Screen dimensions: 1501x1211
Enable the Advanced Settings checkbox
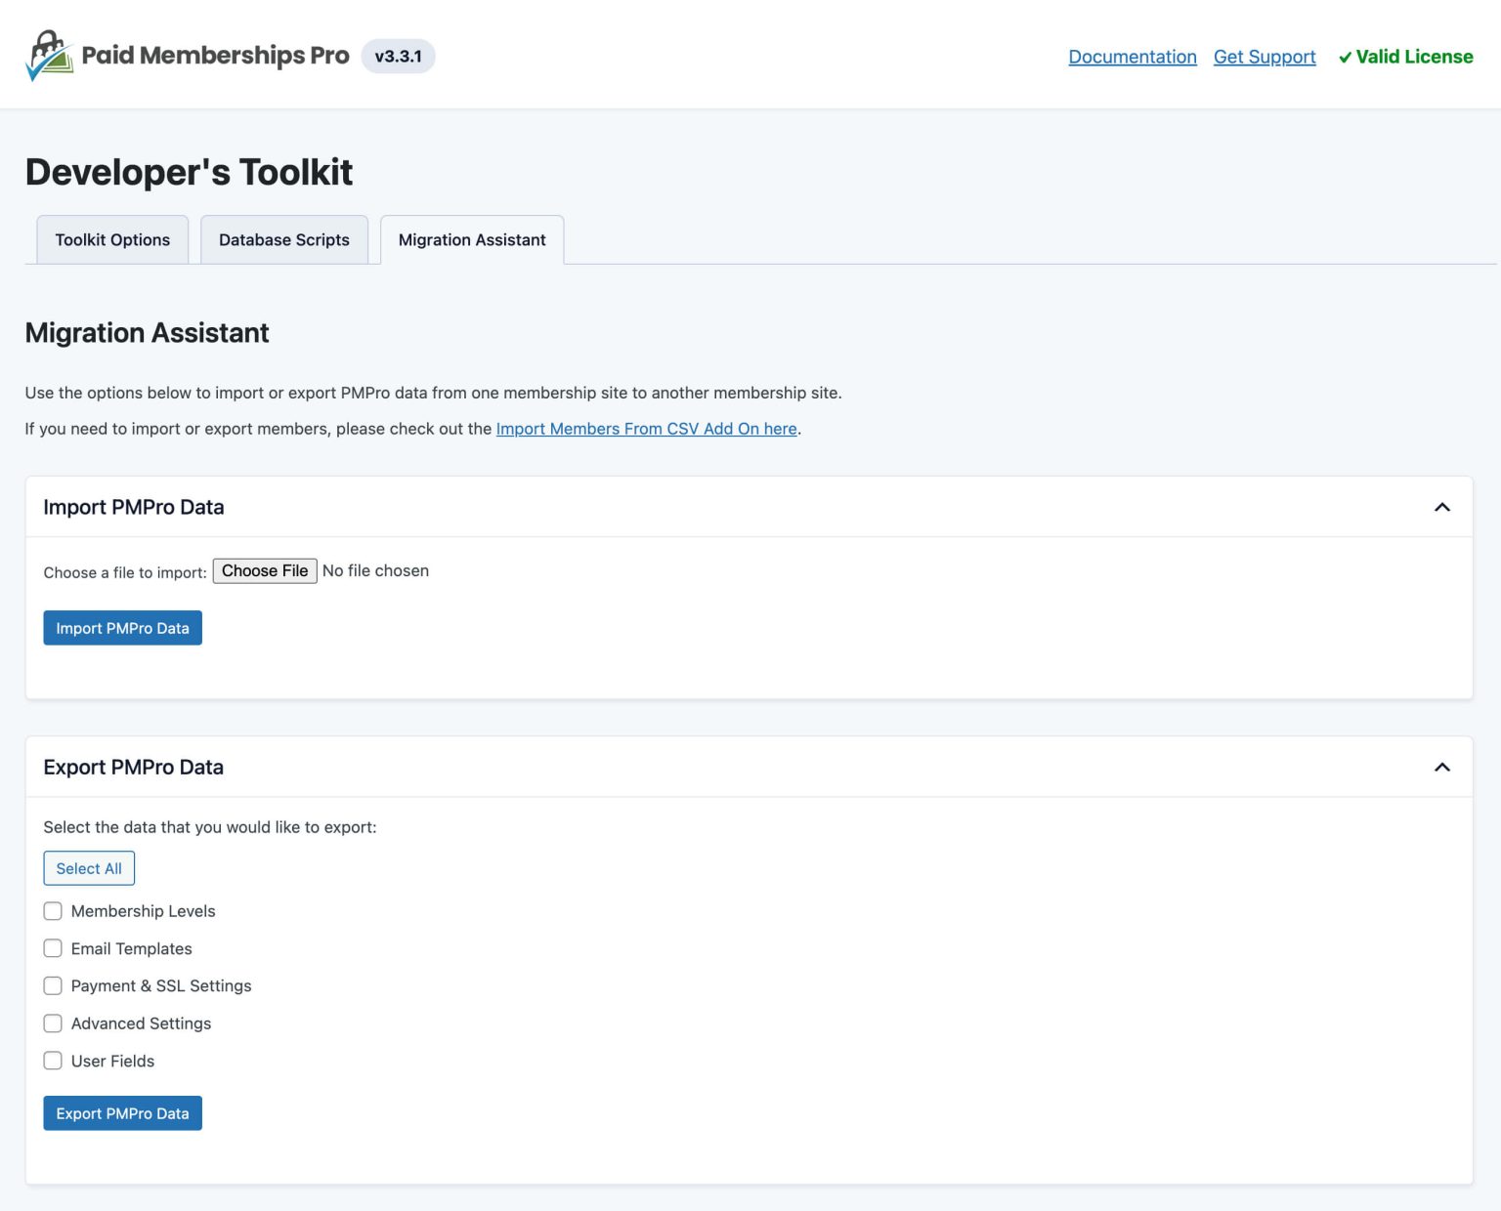[53, 1023]
